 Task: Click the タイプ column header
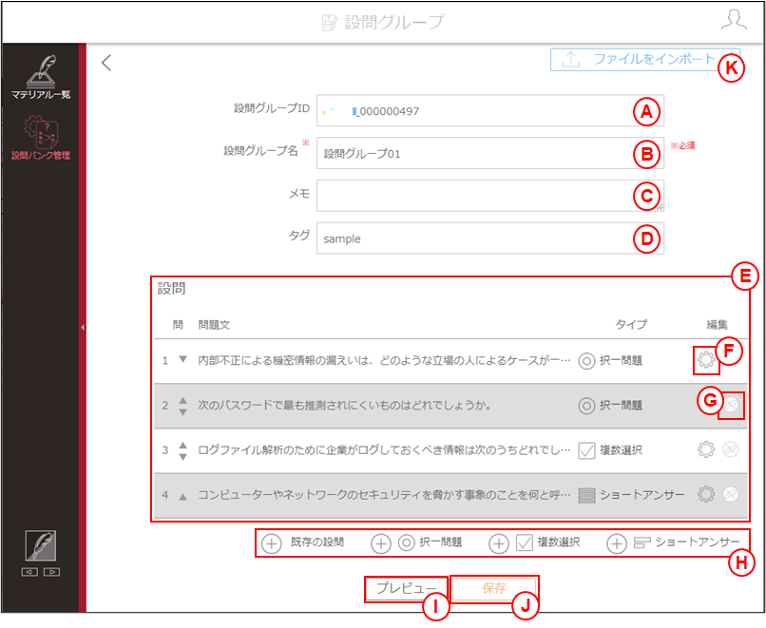click(x=631, y=325)
